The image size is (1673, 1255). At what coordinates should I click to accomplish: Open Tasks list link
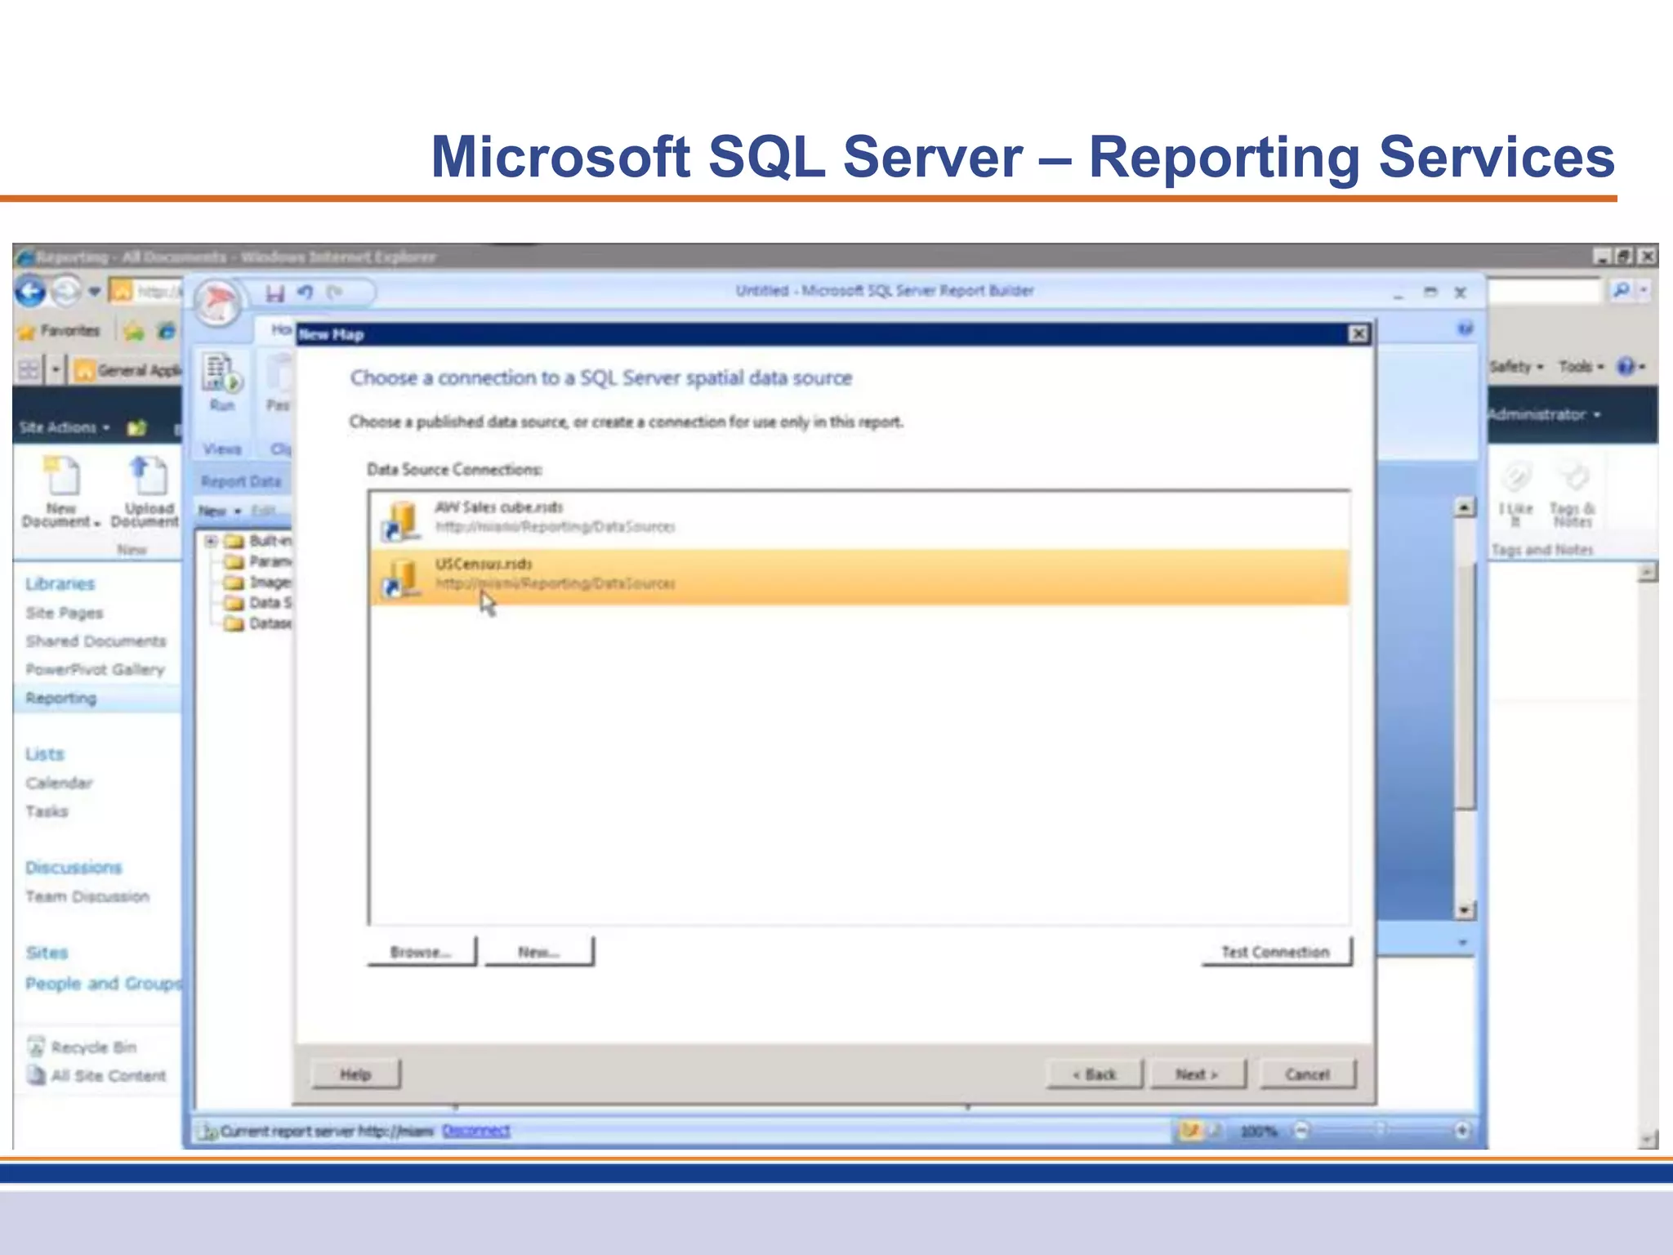[47, 811]
